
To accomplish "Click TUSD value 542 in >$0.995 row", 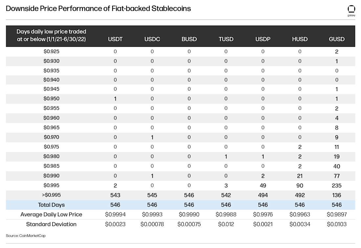I will 226,195.
